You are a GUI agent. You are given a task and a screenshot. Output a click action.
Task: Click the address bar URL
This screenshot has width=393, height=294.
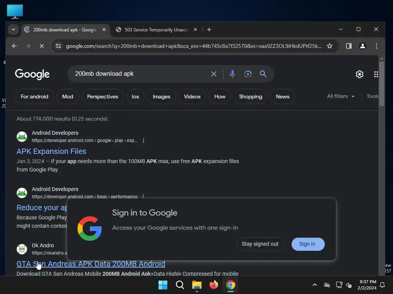coord(193,46)
